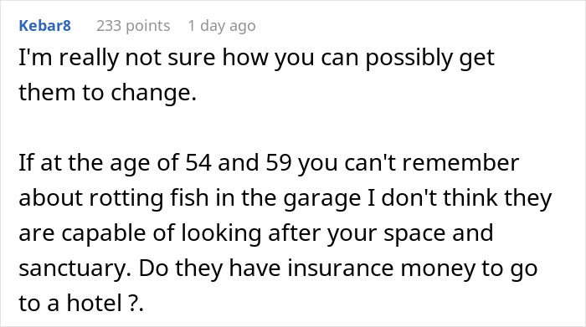This screenshot has height=327, width=586.
Task: Click the word 'sanctuary.'
Action: 75,268
